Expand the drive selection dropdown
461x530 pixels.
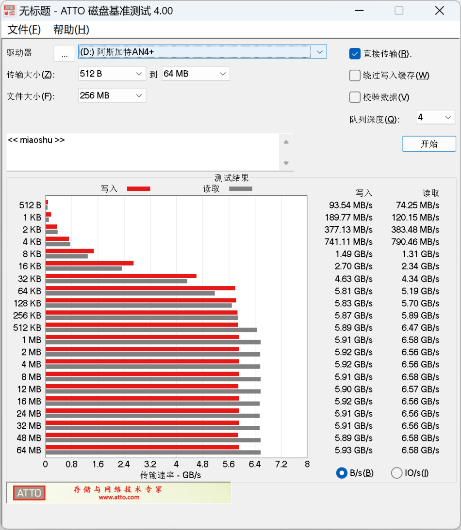coord(202,52)
